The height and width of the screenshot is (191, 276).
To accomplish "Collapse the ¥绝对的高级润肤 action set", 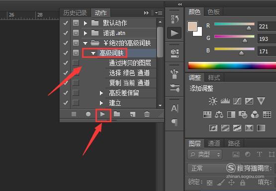I will tap(85, 43).
